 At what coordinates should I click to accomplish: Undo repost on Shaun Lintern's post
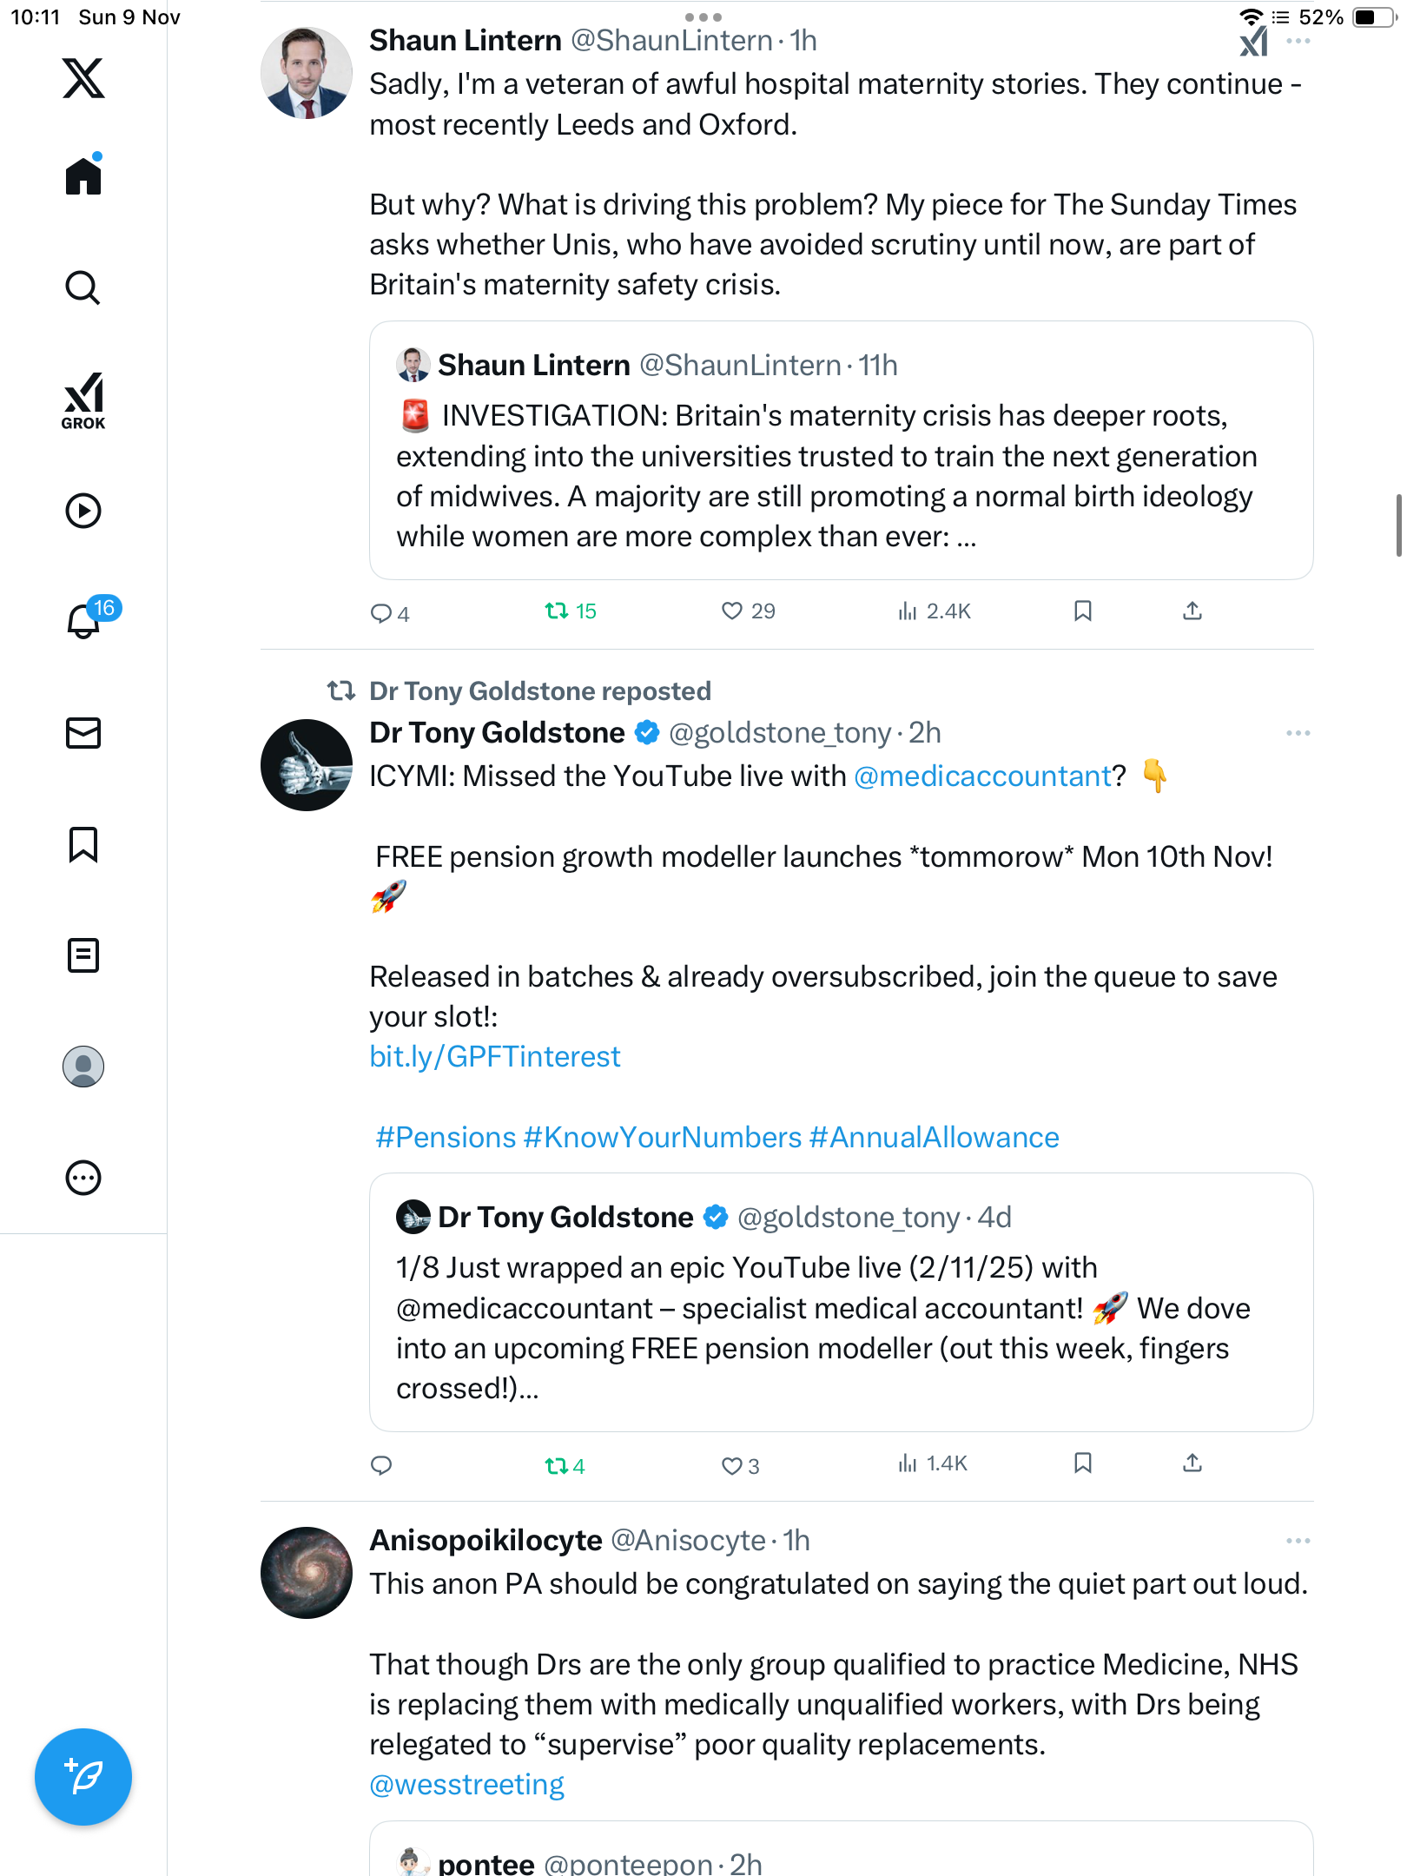tap(557, 611)
